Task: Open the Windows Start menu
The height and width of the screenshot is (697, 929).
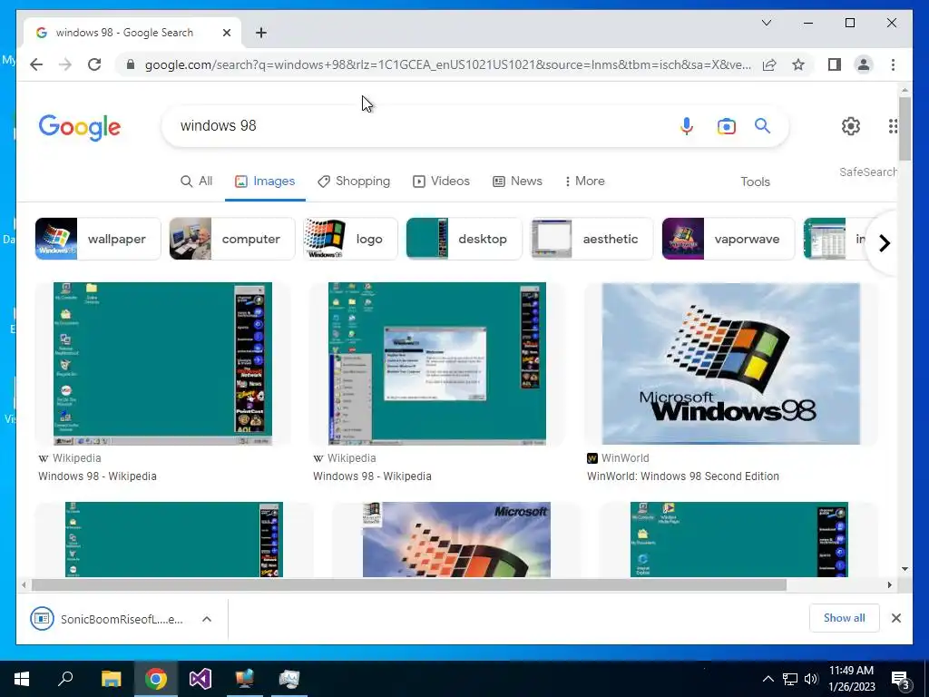Action: point(22,679)
